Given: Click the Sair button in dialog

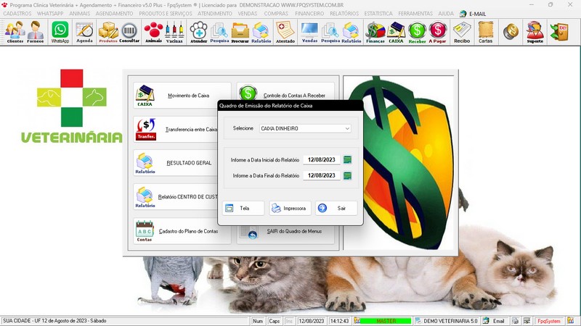Looking at the screenshot, I should click(336, 208).
